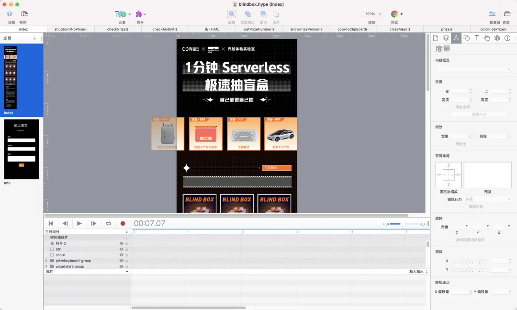Image resolution: width=517 pixels, height=310 pixels.
Task: Toggle the 缩放内容 checkbox
Action: (x=466, y=207)
